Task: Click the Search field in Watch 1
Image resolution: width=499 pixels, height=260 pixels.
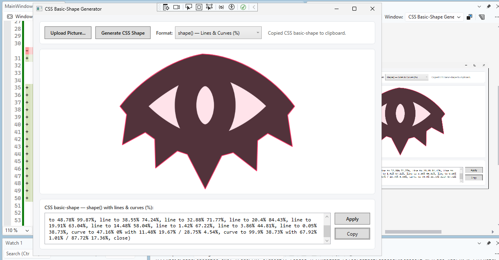Action: (x=18, y=254)
